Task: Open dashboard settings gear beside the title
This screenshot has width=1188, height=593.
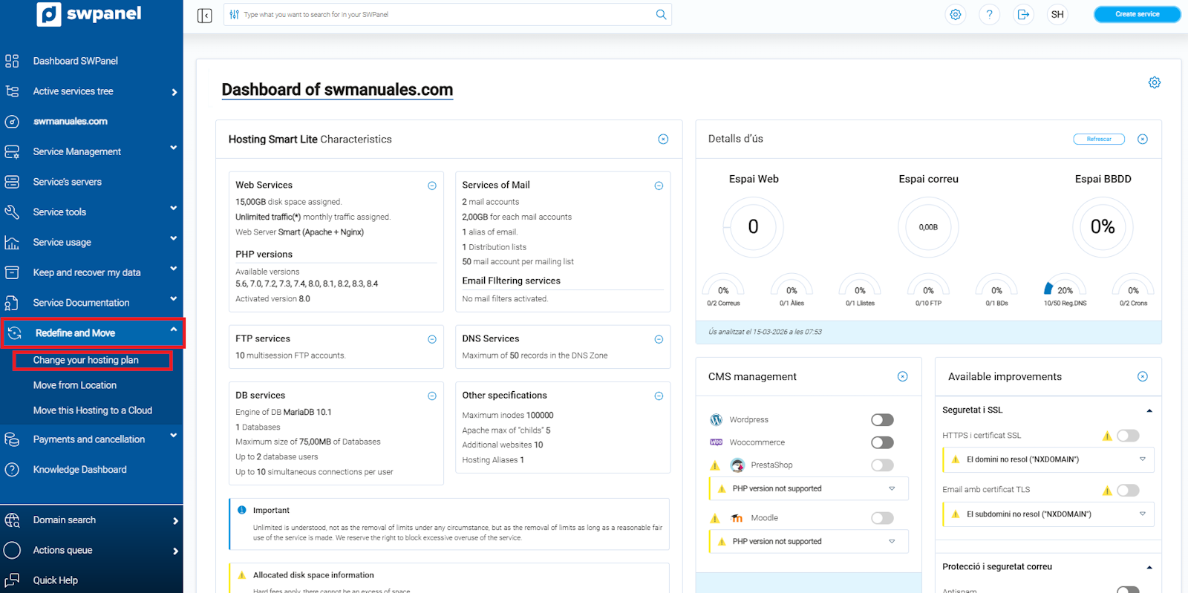Action: pyautogui.click(x=1154, y=82)
